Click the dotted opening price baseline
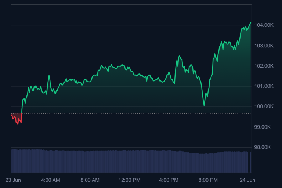 click(x=132, y=113)
